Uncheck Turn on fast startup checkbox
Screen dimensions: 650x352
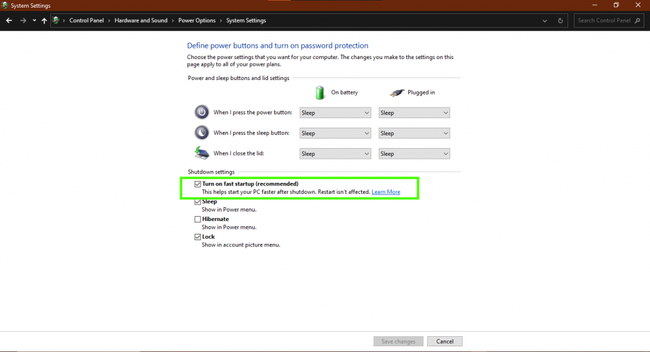point(198,184)
